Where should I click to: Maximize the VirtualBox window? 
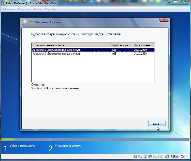click(x=176, y=2)
